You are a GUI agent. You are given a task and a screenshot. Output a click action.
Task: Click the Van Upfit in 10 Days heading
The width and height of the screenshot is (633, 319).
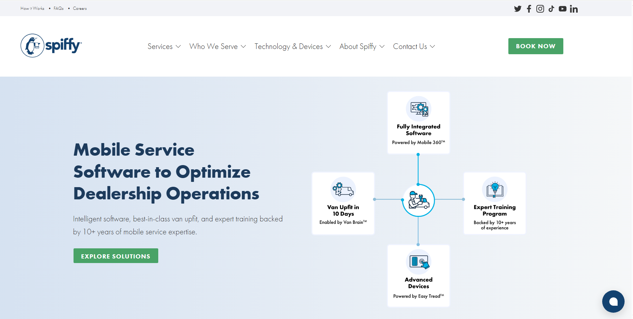point(343,210)
